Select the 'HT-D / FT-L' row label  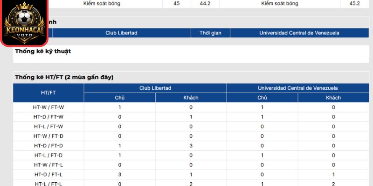click(48, 175)
